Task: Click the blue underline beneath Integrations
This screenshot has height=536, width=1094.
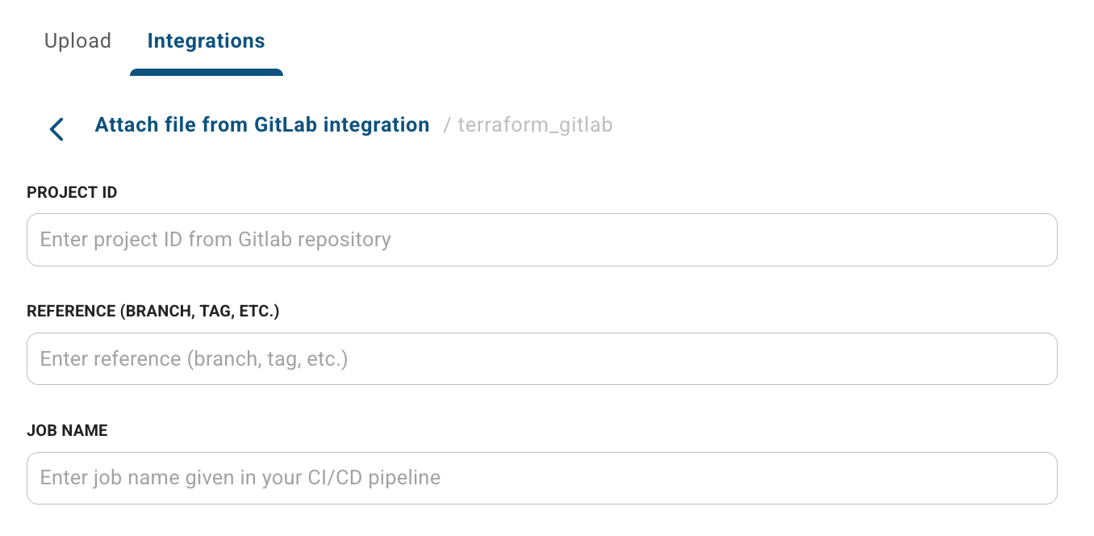Action: point(207,73)
